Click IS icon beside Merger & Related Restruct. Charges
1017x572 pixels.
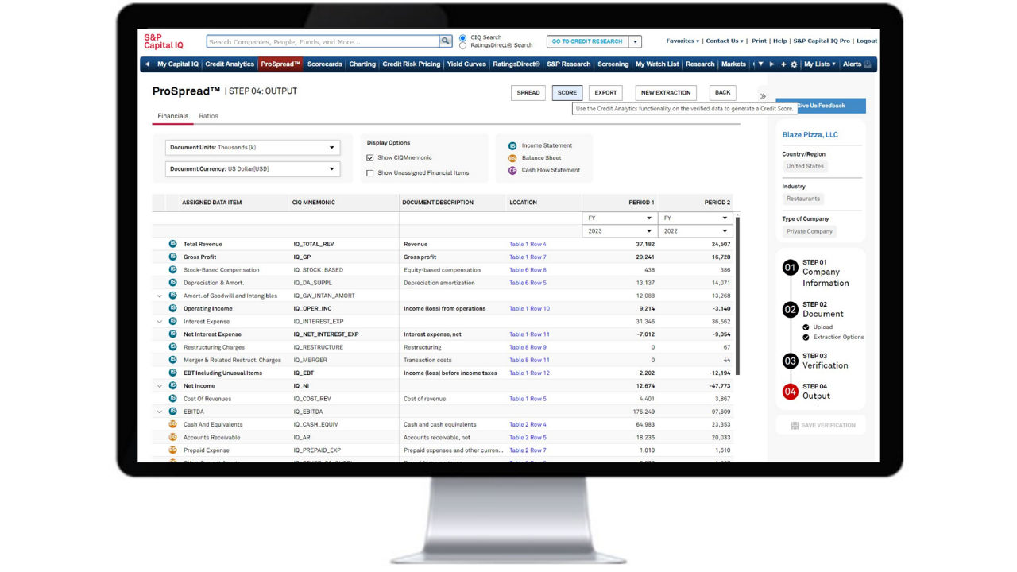coord(172,360)
